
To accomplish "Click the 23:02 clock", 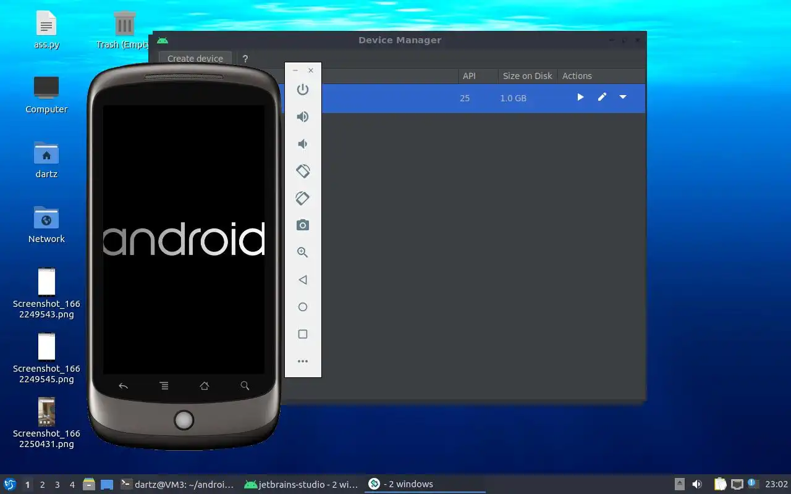I will [776, 484].
